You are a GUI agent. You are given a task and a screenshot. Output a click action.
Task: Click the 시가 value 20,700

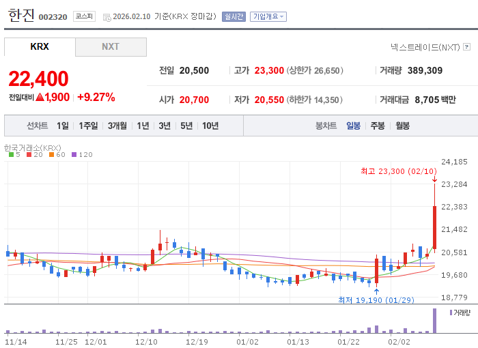194,100
